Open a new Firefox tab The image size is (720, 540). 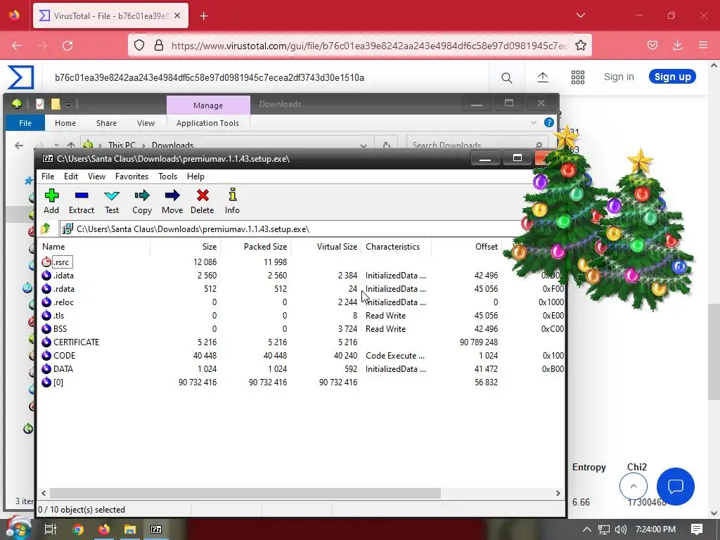click(x=204, y=16)
